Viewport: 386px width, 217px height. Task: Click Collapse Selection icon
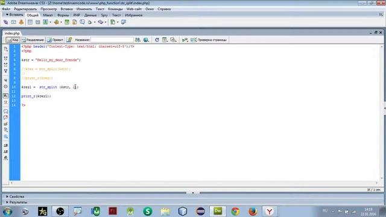pos(5,64)
